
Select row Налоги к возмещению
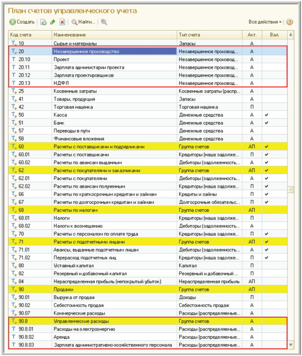[x=148, y=226]
